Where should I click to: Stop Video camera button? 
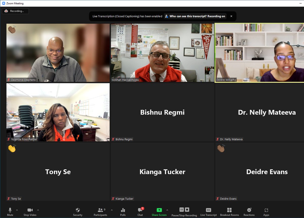[30, 212]
